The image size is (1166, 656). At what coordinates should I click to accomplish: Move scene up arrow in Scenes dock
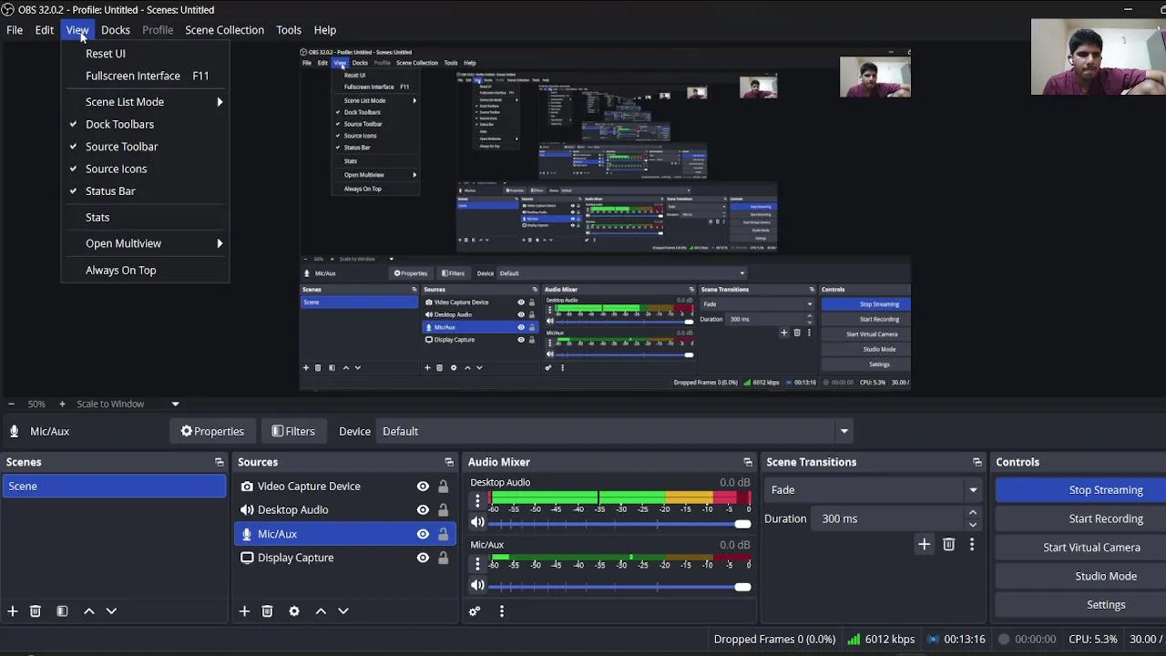(x=89, y=611)
